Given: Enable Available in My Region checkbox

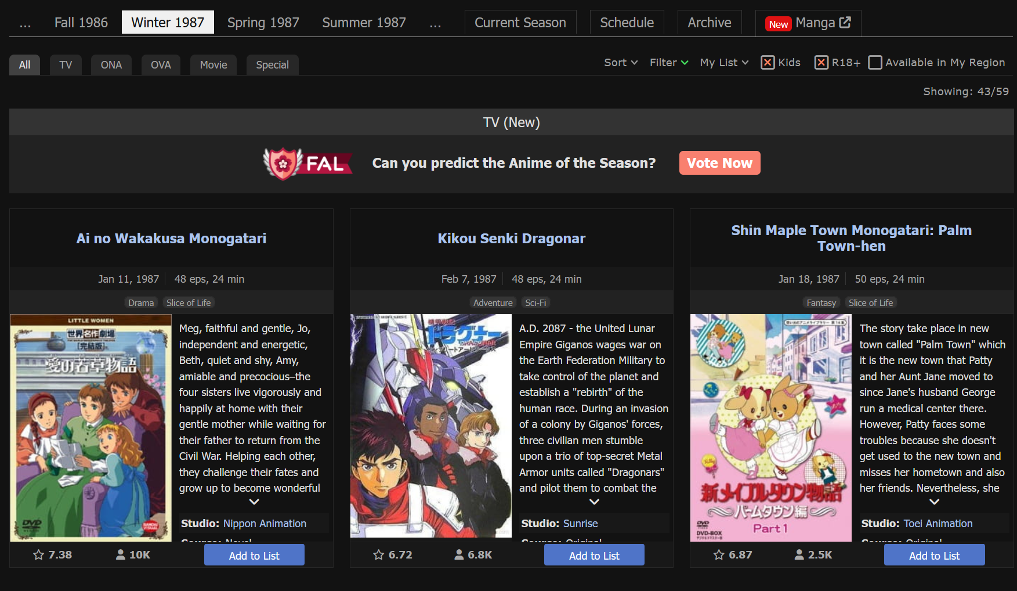Looking at the screenshot, I should click(x=875, y=62).
